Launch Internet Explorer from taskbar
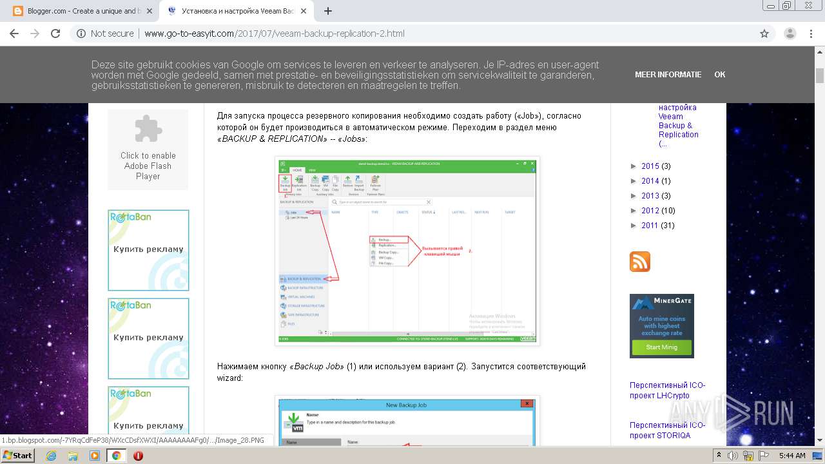Image resolution: width=825 pixels, height=464 pixels. pyautogui.click(x=52, y=456)
